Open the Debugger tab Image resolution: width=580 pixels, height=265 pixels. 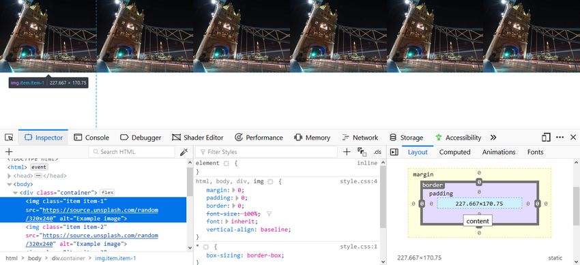click(x=141, y=138)
